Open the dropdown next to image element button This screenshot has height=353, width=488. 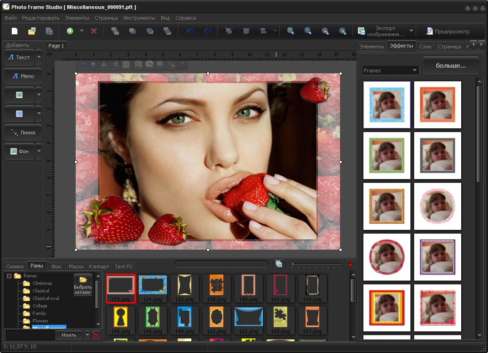39,95
